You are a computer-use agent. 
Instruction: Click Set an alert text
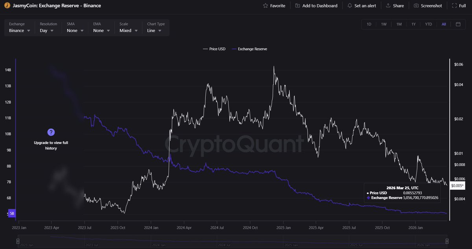365,6
